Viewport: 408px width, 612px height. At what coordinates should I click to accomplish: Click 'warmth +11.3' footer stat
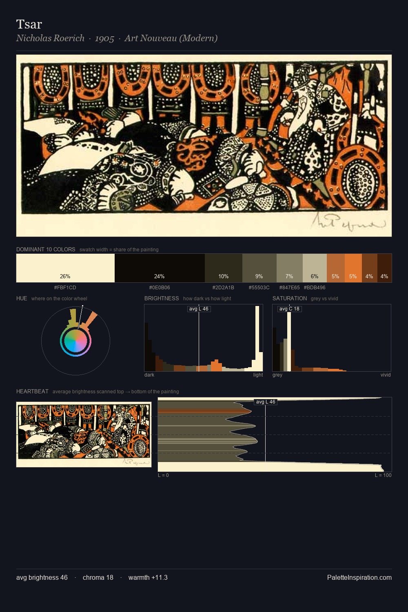pyautogui.click(x=148, y=577)
